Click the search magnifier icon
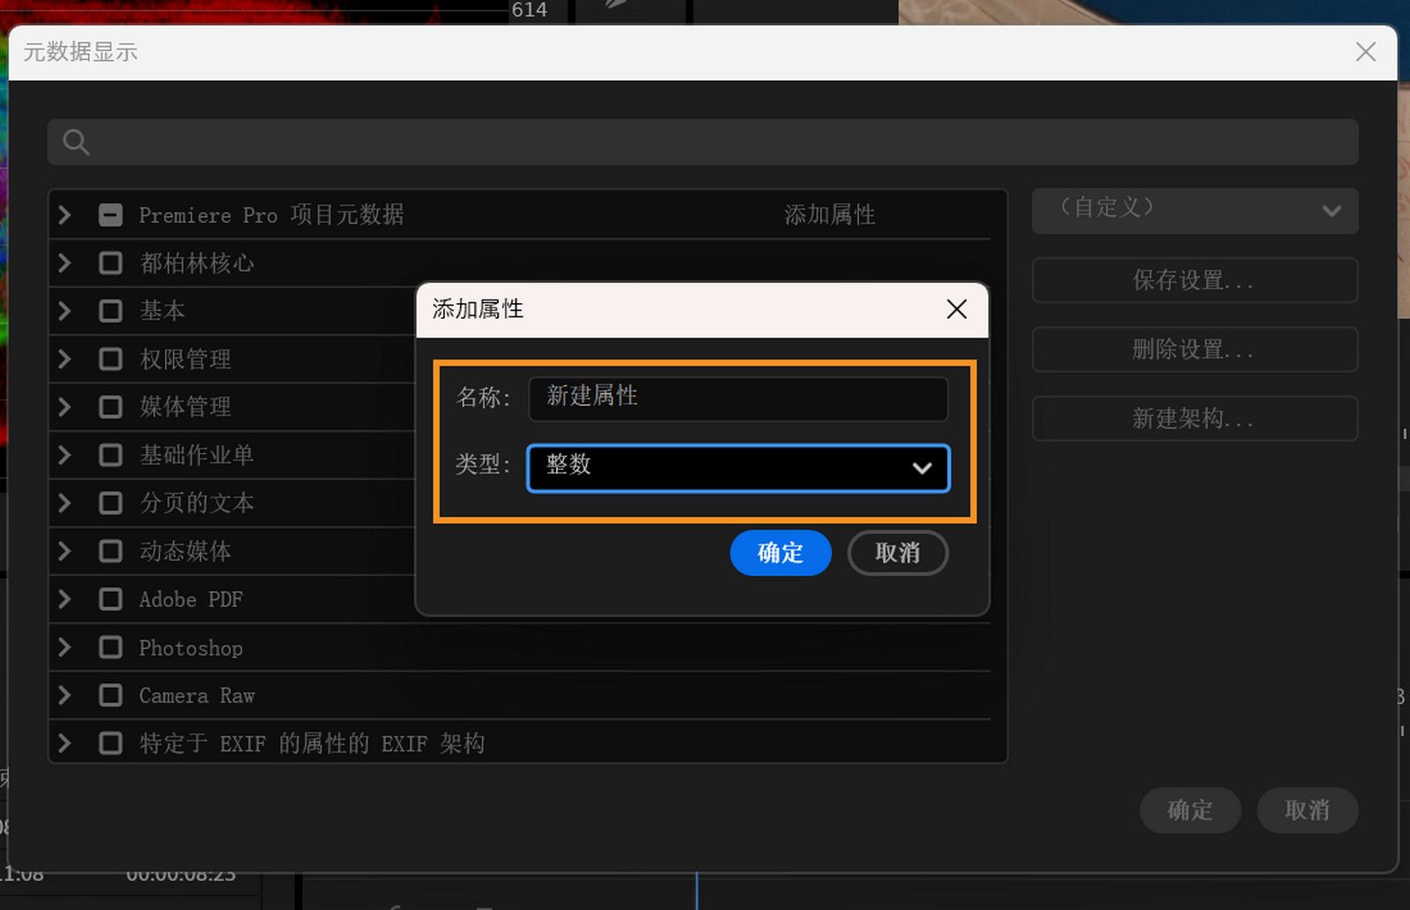This screenshot has height=910, width=1410. point(76,141)
